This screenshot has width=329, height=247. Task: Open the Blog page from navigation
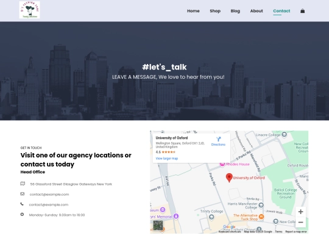[235, 11]
